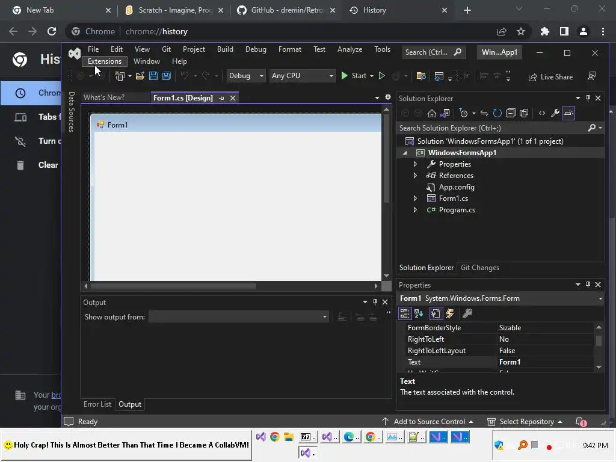
Task: Click the Solution Explorer search magnifier icon
Action: tap(591, 128)
